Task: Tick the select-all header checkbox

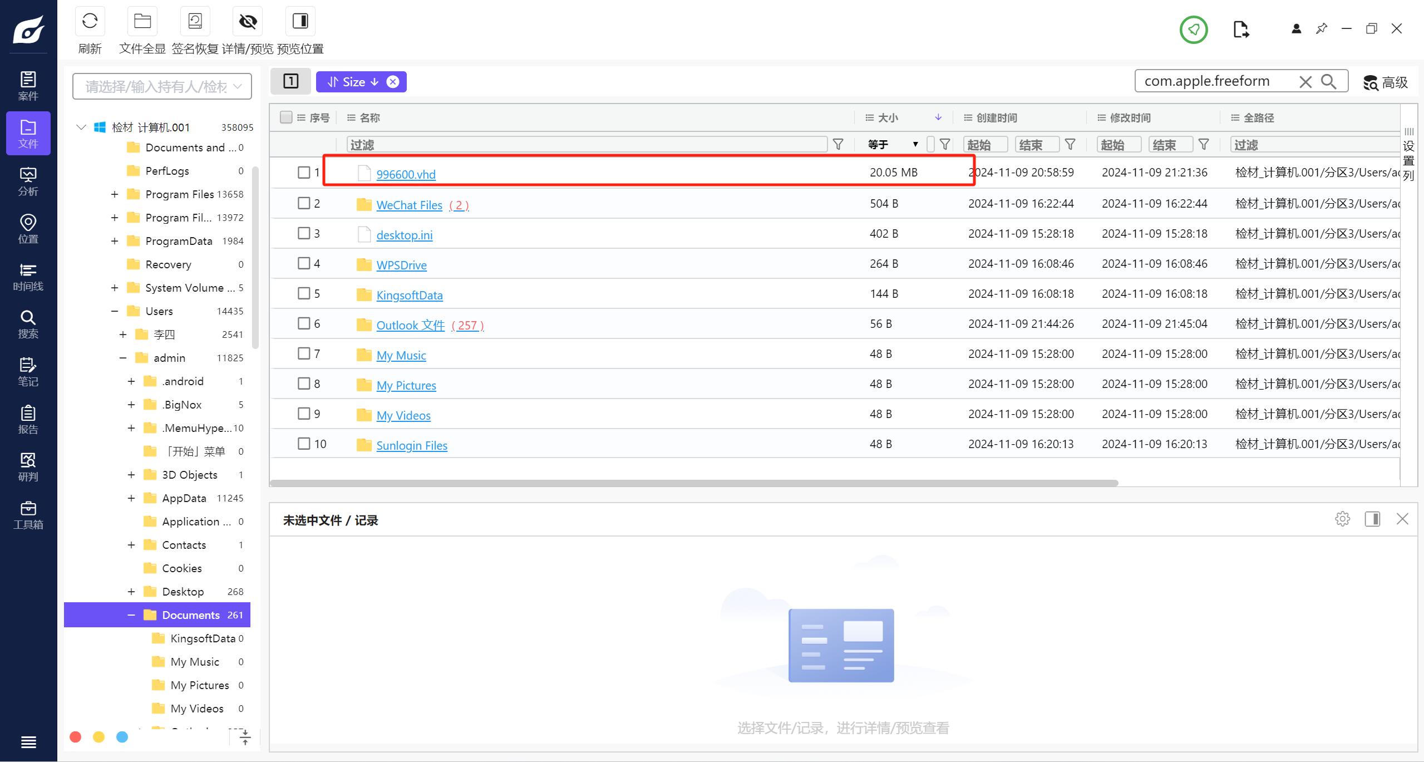Action: point(286,117)
